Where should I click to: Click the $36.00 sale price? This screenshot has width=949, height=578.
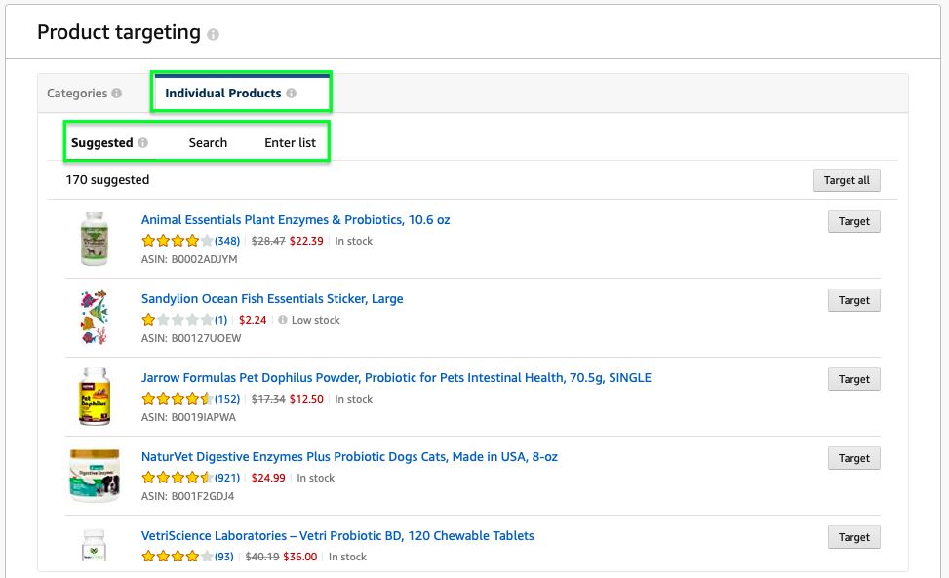point(300,557)
